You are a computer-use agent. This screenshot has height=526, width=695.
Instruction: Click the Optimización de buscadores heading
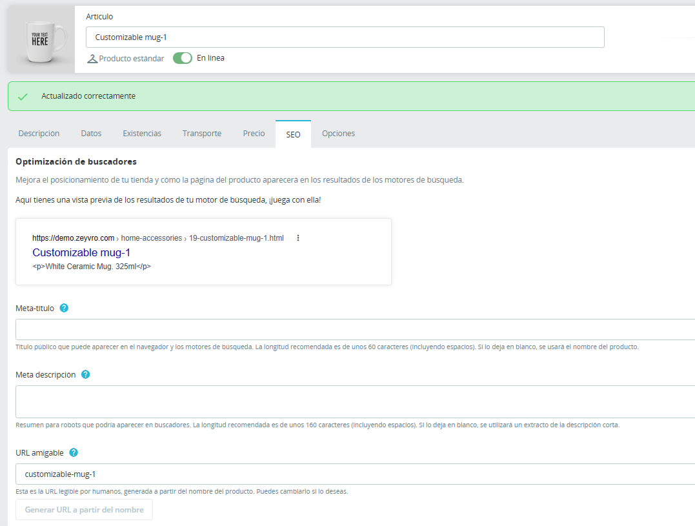point(76,162)
